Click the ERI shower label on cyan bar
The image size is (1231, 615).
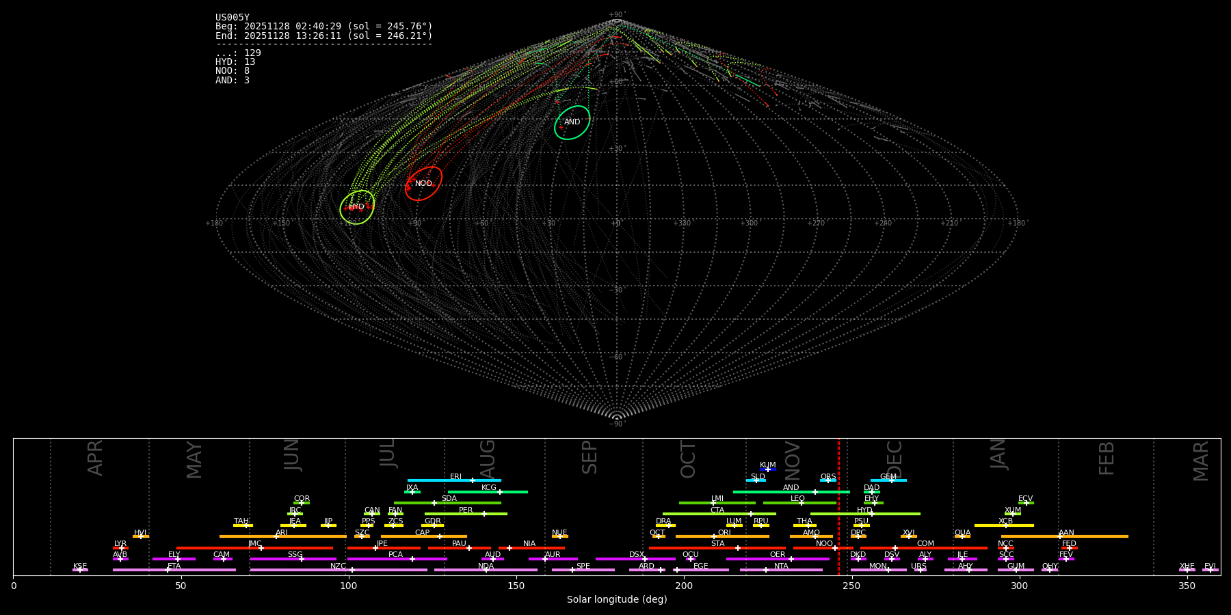[455, 477]
